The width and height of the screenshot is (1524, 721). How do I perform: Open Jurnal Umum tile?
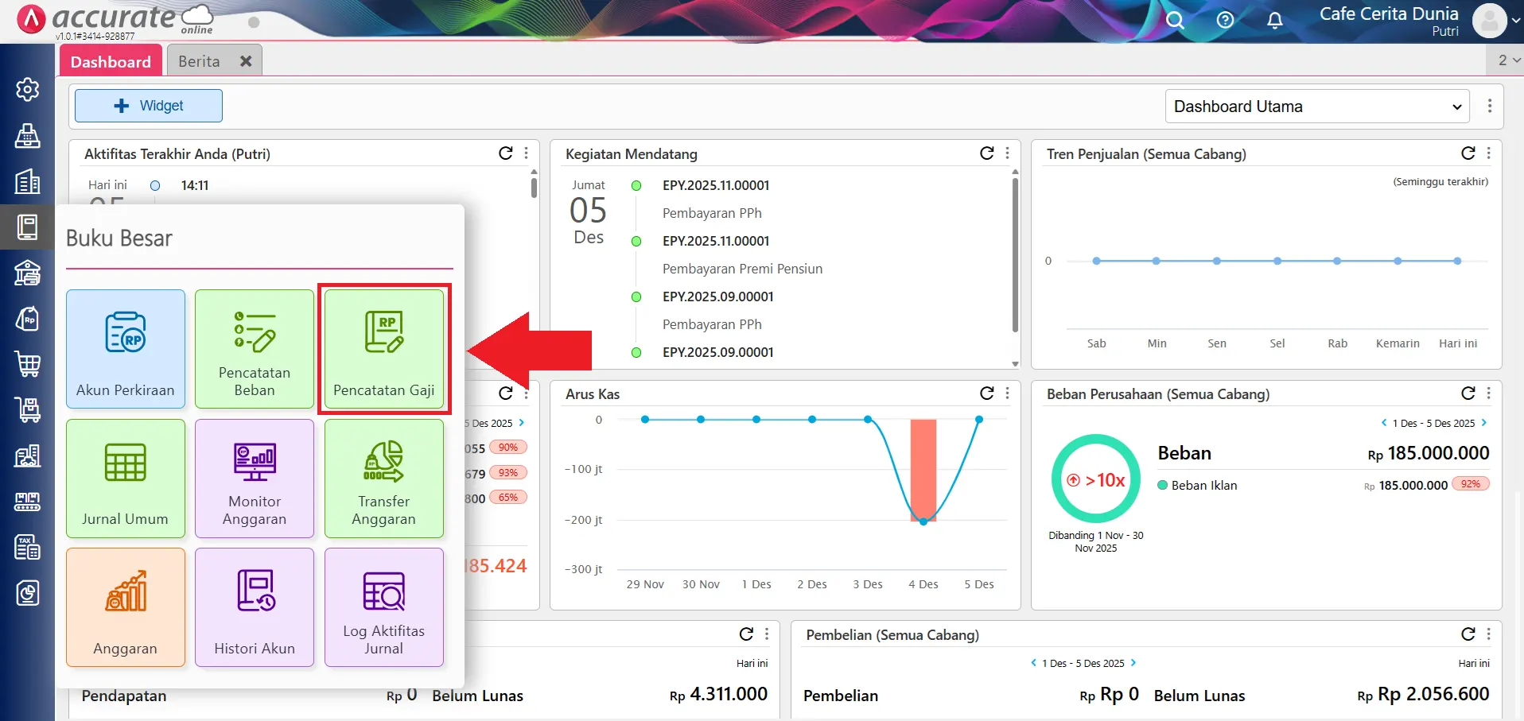[x=126, y=479]
